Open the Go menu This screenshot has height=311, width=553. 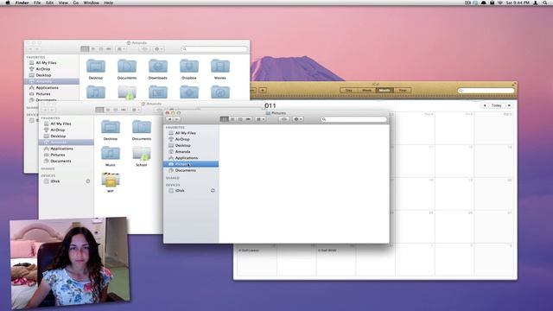(76, 3)
